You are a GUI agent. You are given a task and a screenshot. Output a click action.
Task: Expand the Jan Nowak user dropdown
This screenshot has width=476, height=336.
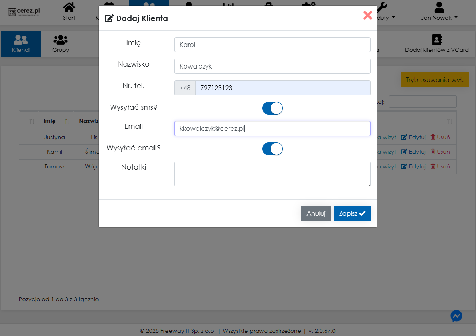click(x=439, y=12)
